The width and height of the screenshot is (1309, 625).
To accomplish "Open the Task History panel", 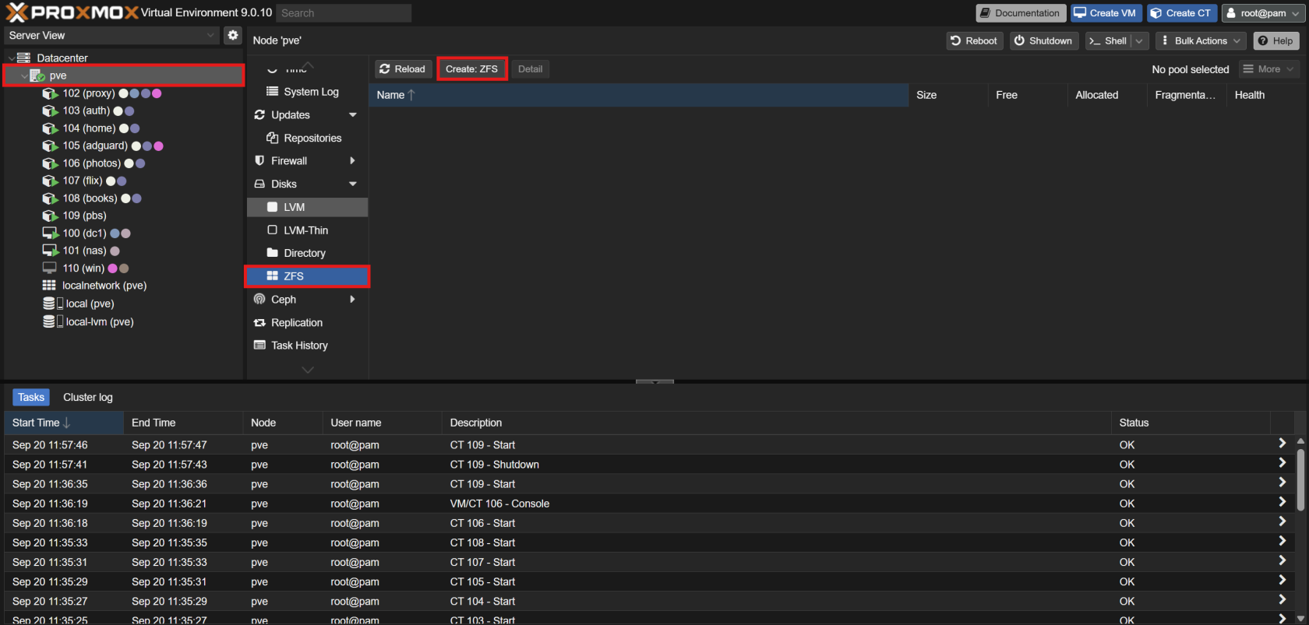I will [x=299, y=346].
